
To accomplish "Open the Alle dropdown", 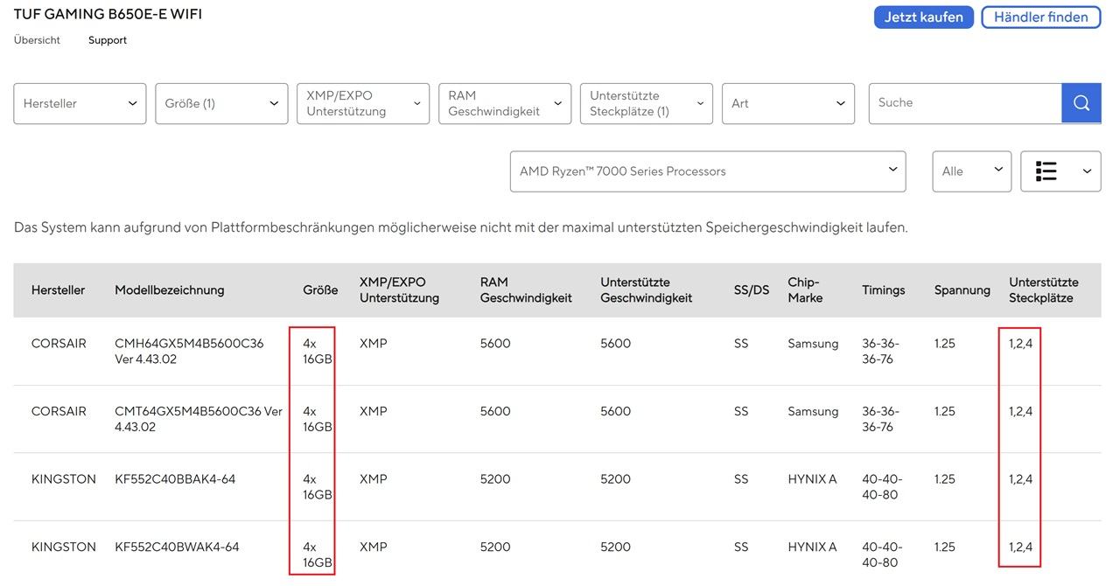I will point(972,171).
